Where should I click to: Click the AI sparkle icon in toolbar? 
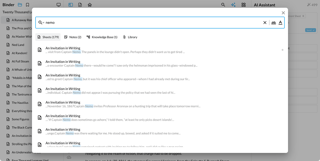pos(233,5)
